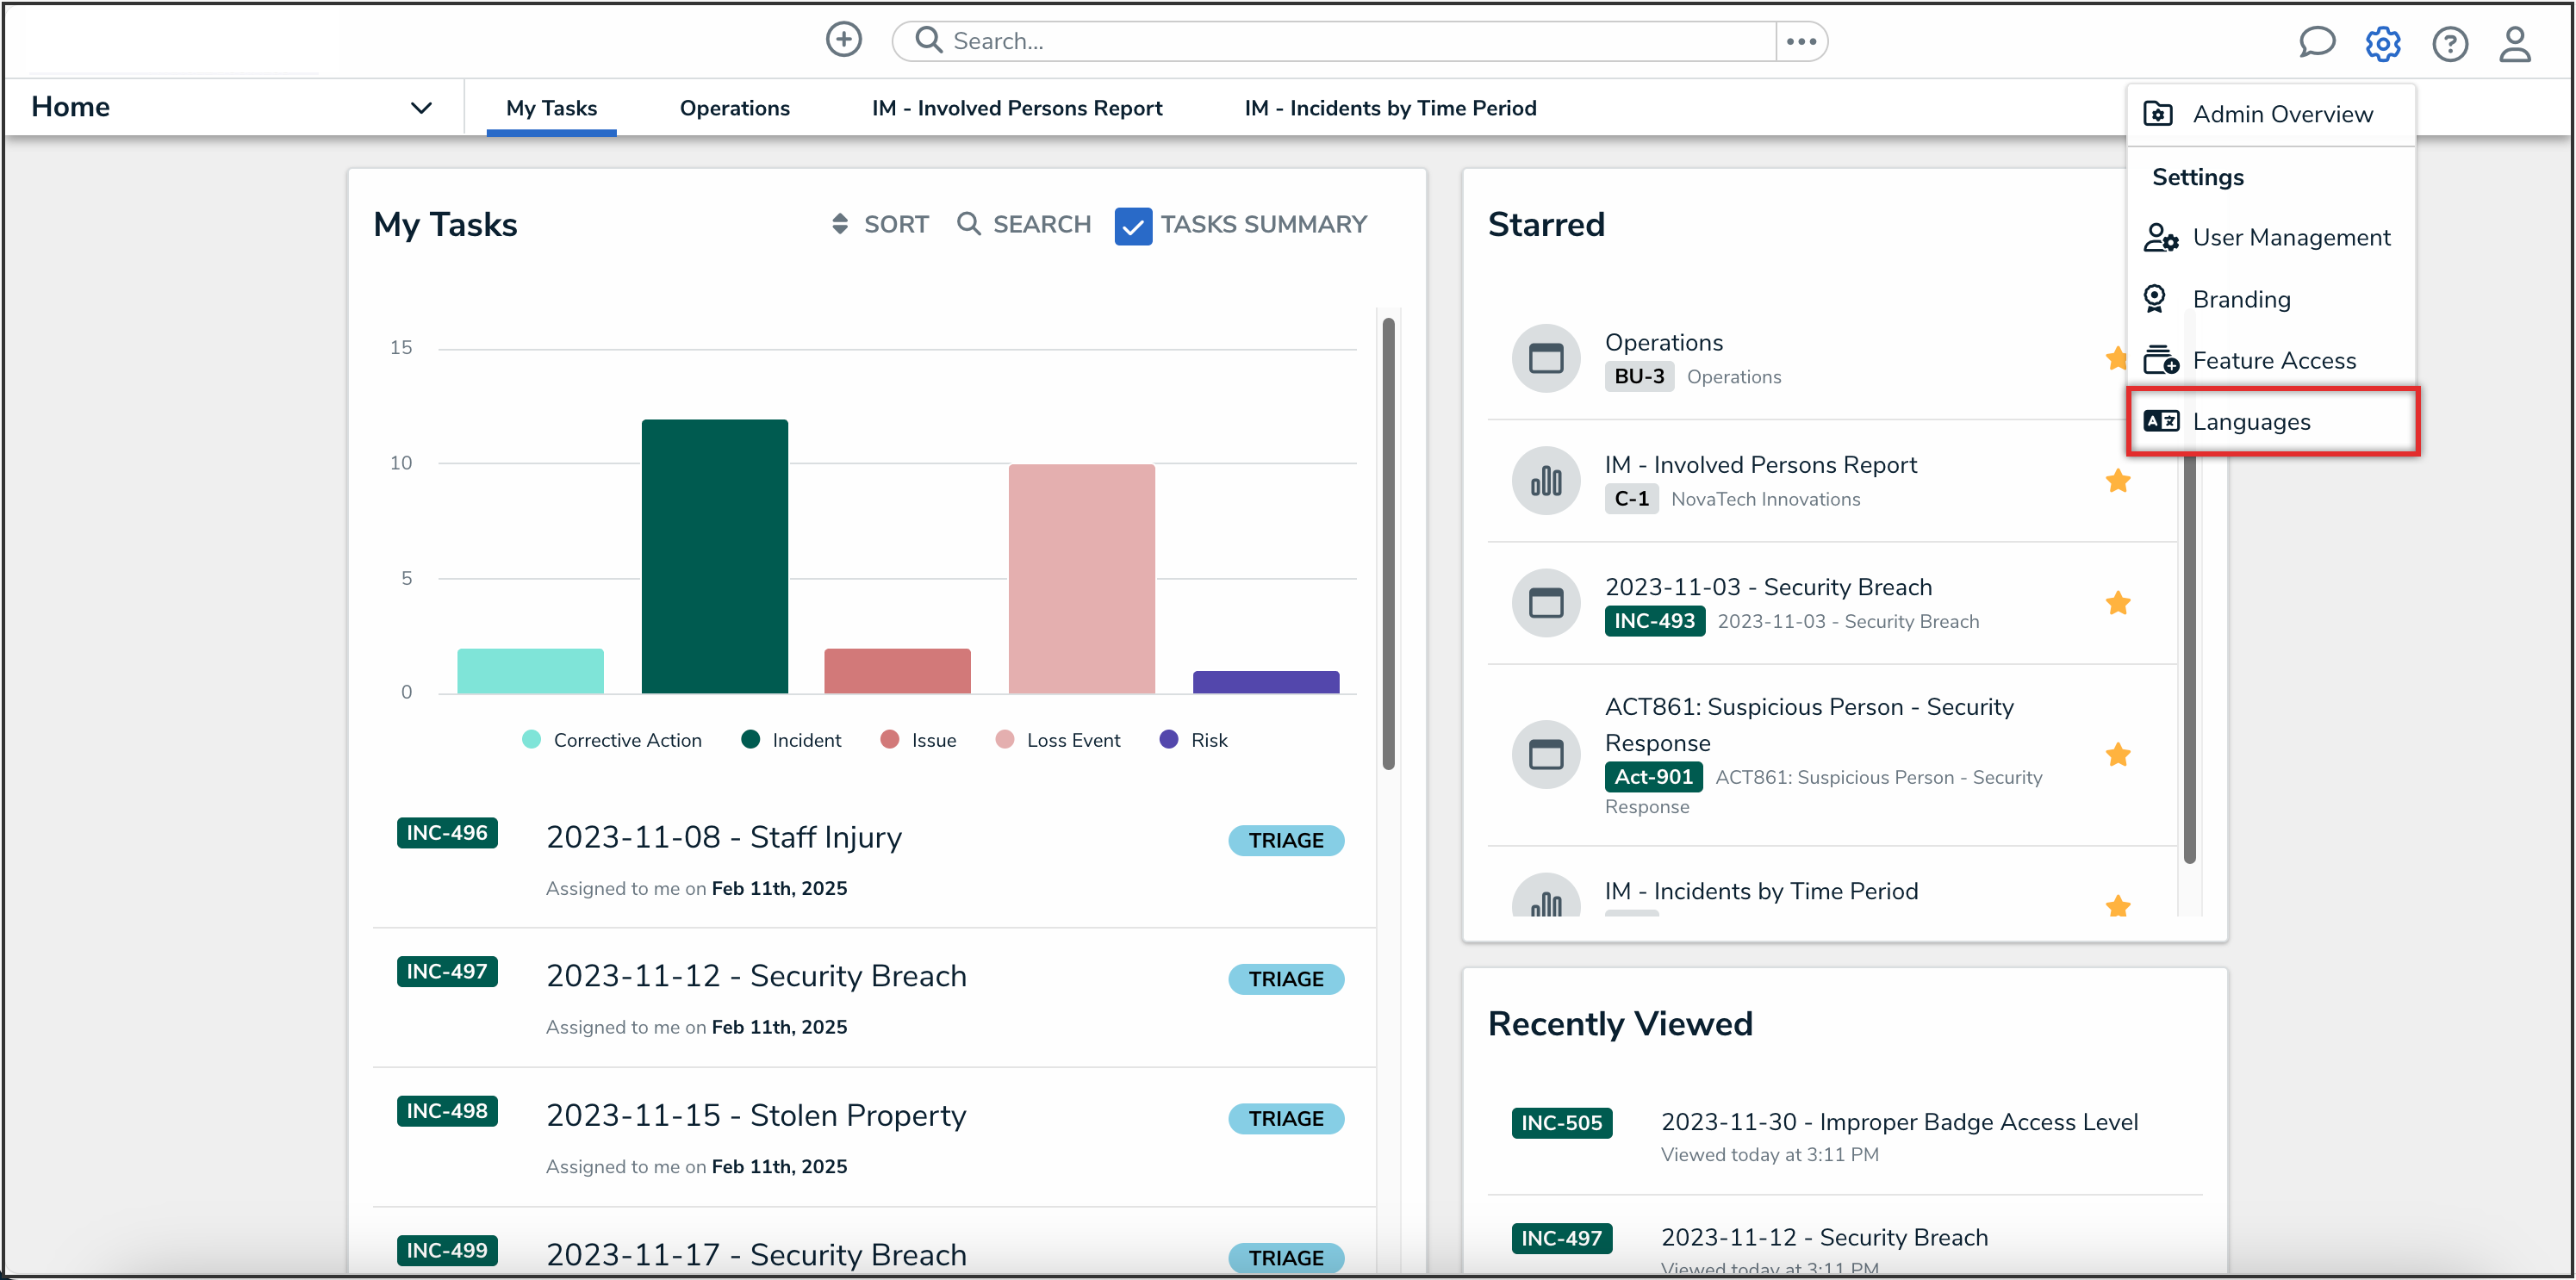
Task: Click the user profile icon
Action: click(x=2514, y=43)
